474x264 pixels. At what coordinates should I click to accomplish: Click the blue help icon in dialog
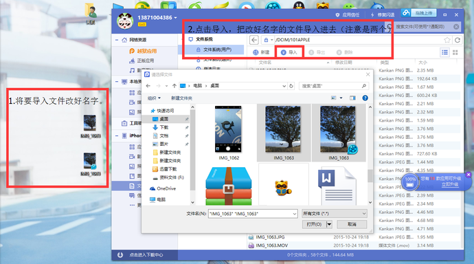[365, 98]
